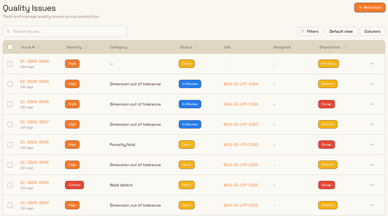The image size is (388, 216).
Task: Open issue QI-2026-0036
Action: (x=34, y=142)
